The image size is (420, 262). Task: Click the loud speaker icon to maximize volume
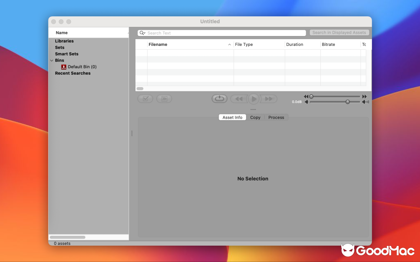(365, 102)
